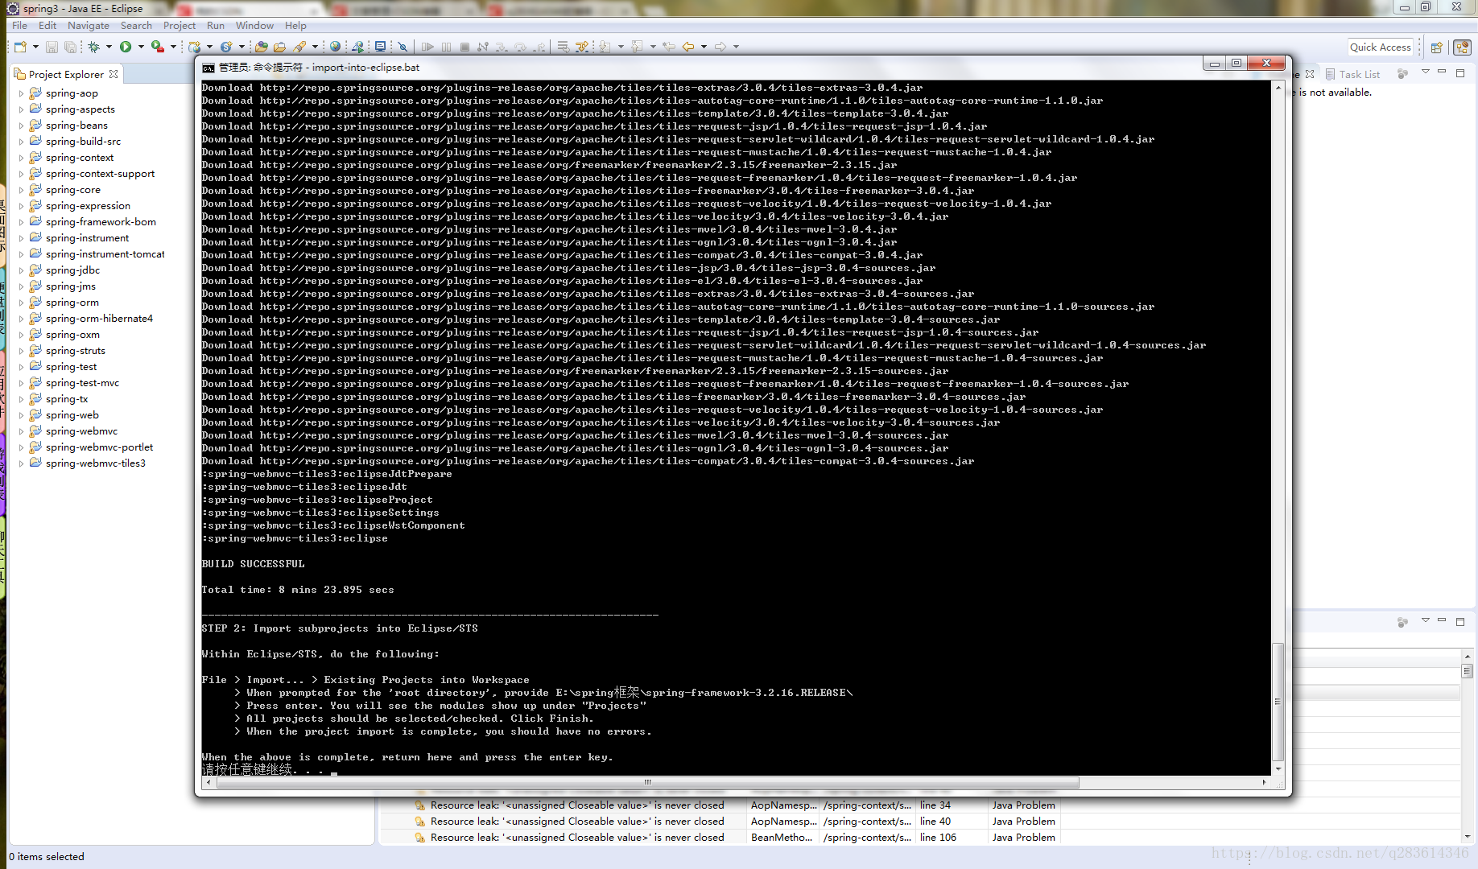Click the console horizontal scrollbar thumb
The height and width of the screenshot is (869, 1478).
pos(647,782)
